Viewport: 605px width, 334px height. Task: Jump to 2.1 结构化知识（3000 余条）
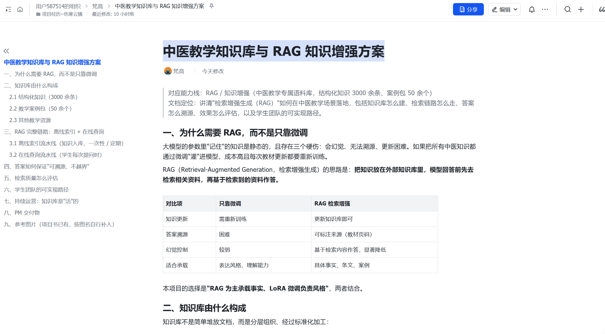(x=43, y=97)
